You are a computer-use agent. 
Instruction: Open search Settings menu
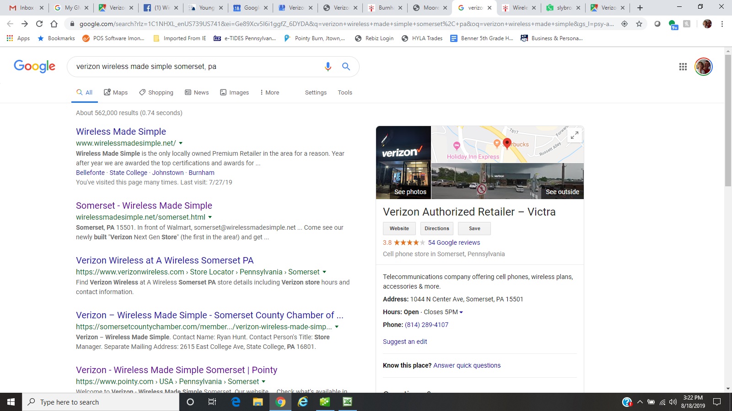pyautogui.click(x=316, y=92)
